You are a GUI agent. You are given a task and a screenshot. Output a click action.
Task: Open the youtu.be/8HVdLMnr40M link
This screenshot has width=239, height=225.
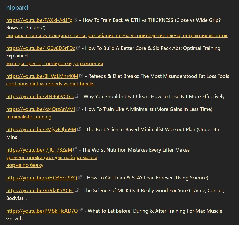42,76
